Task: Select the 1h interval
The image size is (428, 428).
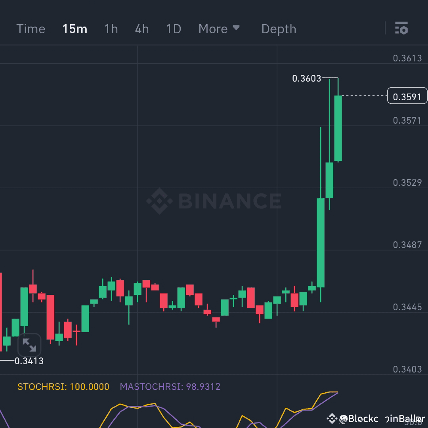Action: (111, 29)
